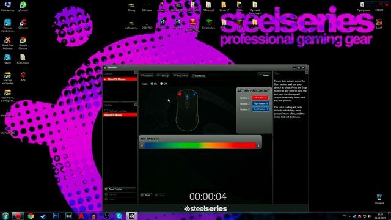Click the RU language indicator in tray
The width and height of the screenshot is (391, 220).
point(344,216)
